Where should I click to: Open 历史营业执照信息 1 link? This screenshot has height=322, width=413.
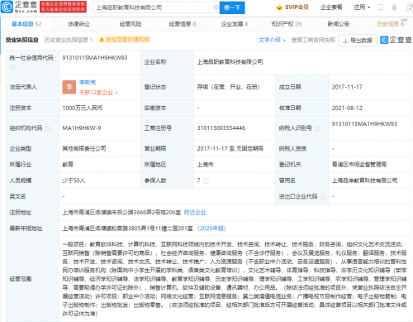tap(69, 40)
